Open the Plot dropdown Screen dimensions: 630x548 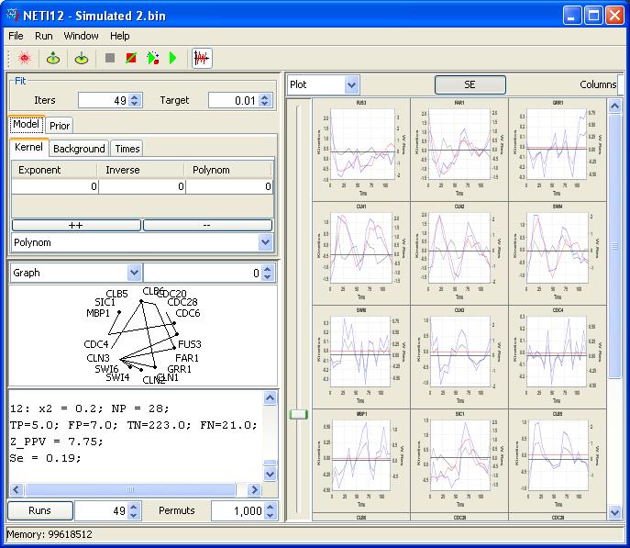[351, 84]
